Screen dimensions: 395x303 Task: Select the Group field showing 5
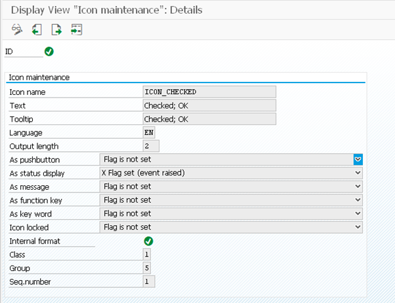[147, 268]
